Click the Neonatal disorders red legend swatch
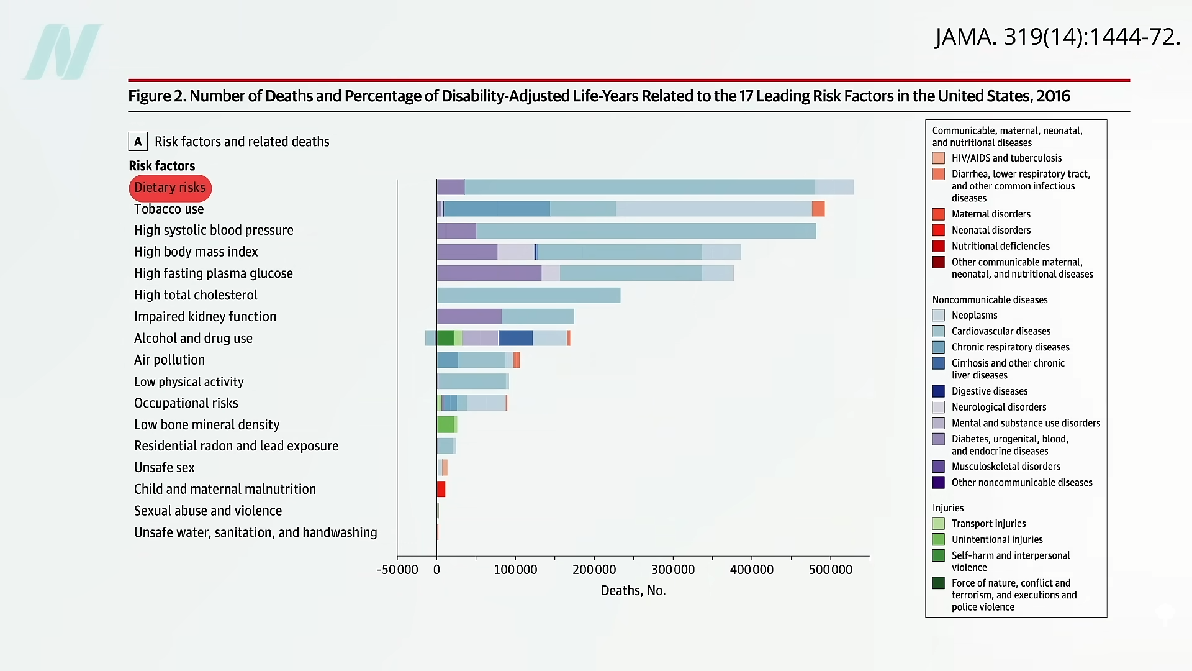The width and height of the screenshot is (1192, 671). pyautogui.click(x=938, y=231)
